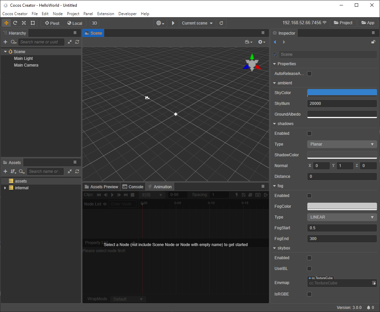Click the Hierarchy search input field
The width and height of the screenshot is (380, 312).
tap(41, 42)
